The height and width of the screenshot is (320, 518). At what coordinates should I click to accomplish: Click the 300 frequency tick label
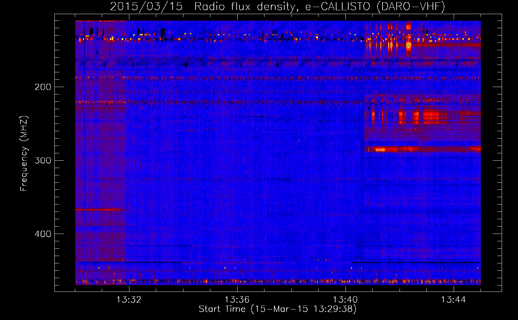[x=43, y=160]
